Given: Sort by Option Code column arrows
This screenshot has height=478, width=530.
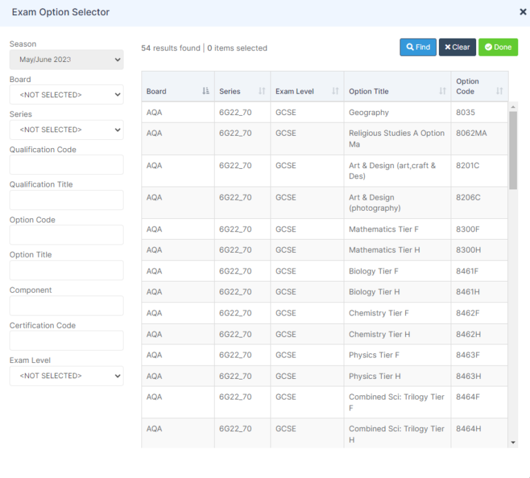Looking at the screenshot, I should (500, 92).
